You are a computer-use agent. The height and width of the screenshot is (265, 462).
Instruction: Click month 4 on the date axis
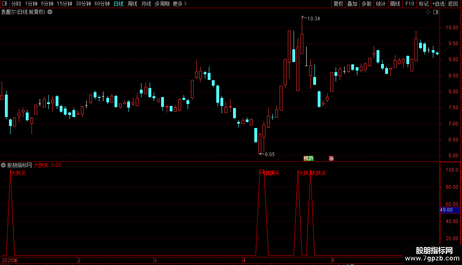244,260
